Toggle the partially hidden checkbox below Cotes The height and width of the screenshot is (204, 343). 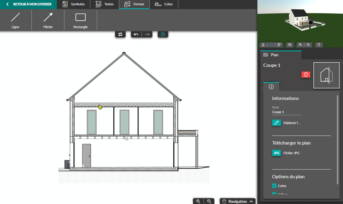point(274,194)
